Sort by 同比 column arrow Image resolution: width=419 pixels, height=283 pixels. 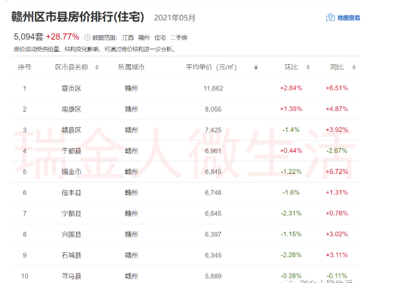354,67
